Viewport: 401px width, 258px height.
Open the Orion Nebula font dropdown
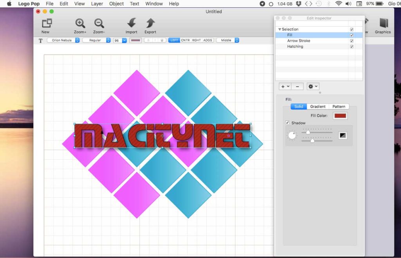pyautogui.click(x=63, y=40)
